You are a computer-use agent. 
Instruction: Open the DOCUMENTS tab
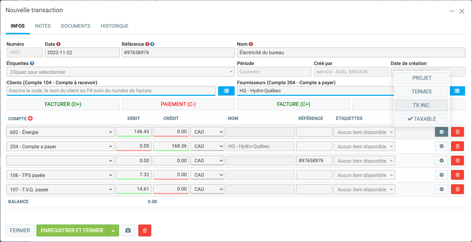click(76, 26)
